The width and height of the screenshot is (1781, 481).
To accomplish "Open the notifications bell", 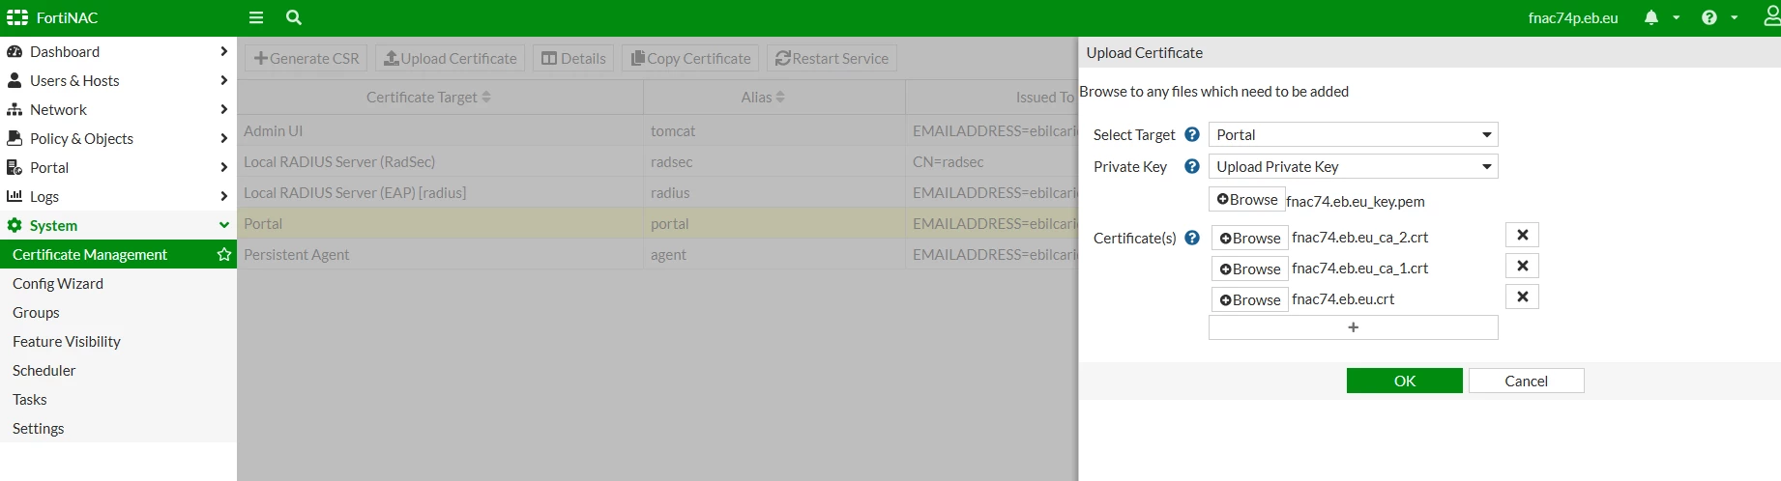I will click(x=1651, y=17).
